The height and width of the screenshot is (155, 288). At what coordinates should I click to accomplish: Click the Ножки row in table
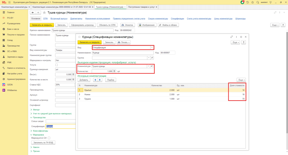[162, 94]
